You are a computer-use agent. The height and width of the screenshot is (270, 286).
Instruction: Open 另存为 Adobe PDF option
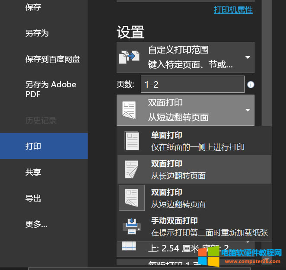[x=51, y=89]
